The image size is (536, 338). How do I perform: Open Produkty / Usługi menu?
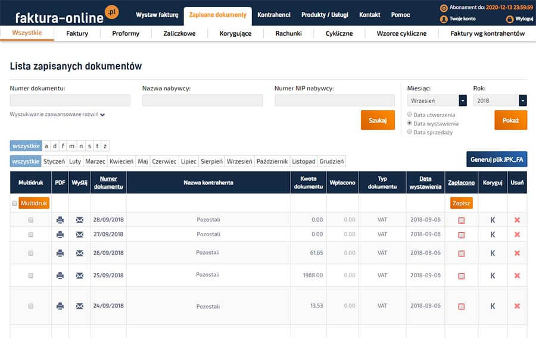325,15
